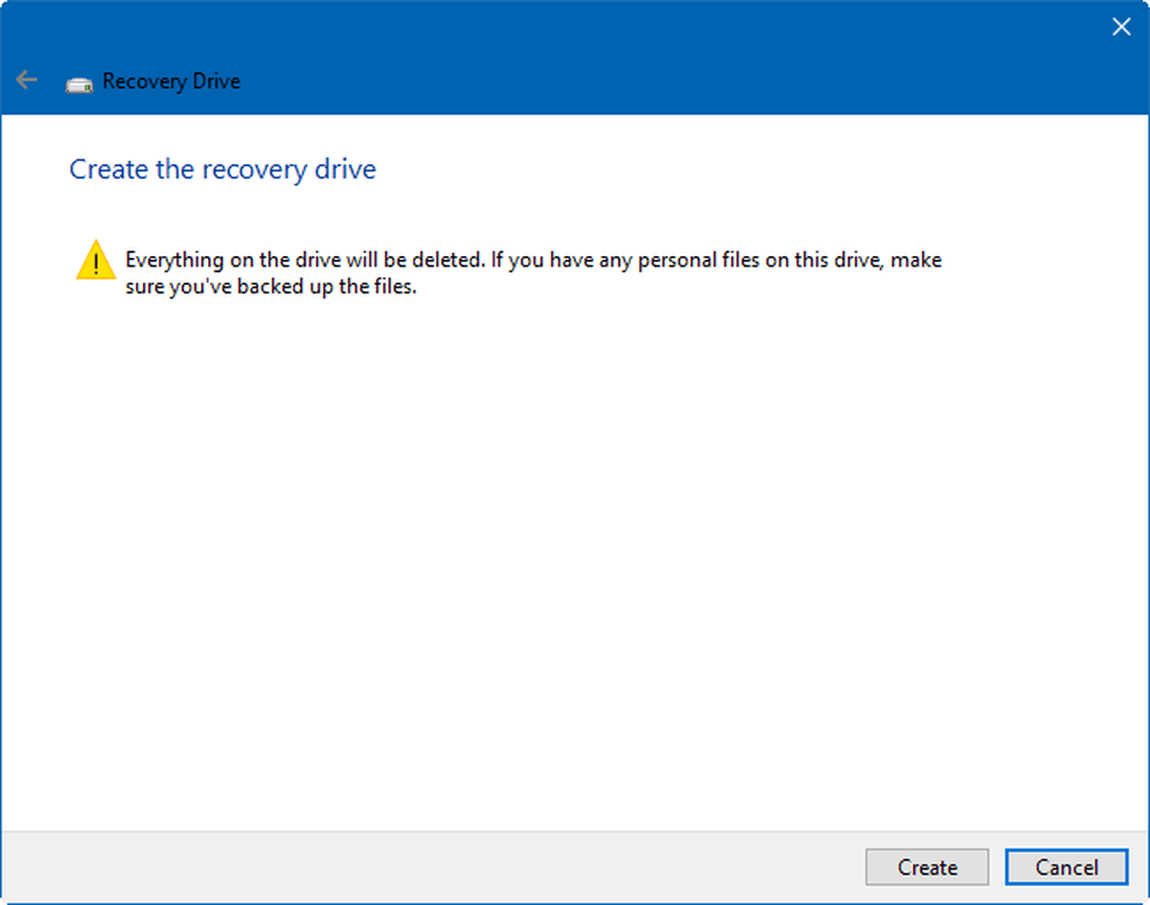Click the word "make" ending the first warning line

[915, 261]
